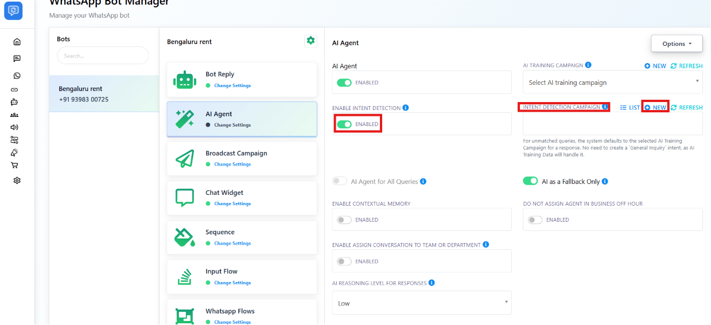The image size is (711, 325).
Task: Open the robot bot icon in the sidebar
Action: tap(15, 102)
